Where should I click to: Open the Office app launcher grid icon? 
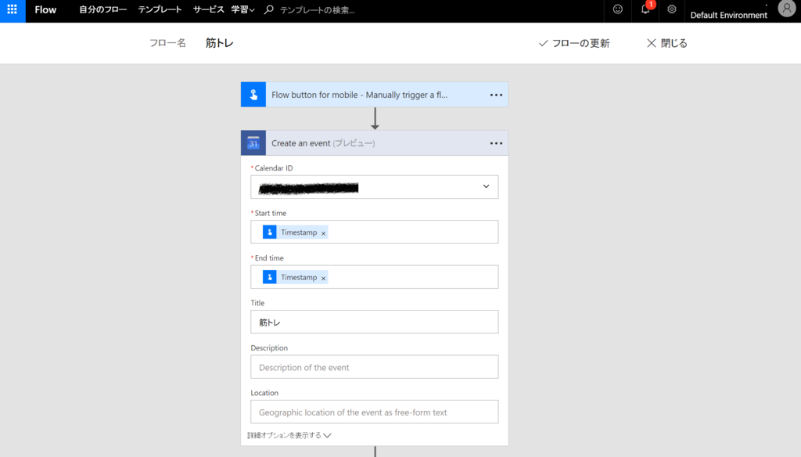tap(10, 10)
